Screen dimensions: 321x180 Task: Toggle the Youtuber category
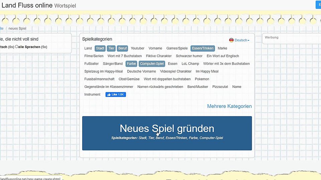[137, 48]
